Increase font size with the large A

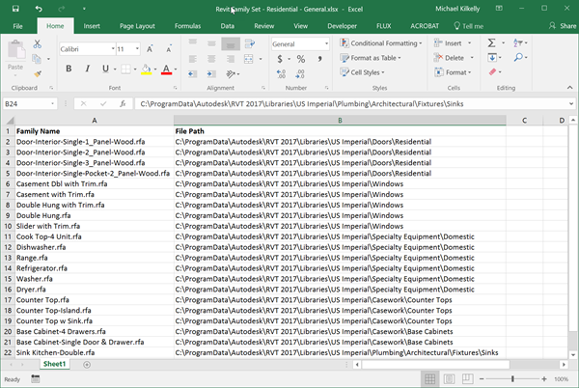[x=150, y=48]
